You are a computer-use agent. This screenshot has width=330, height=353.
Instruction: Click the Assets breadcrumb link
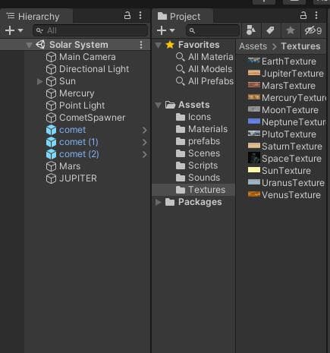[x=253, y=46]
